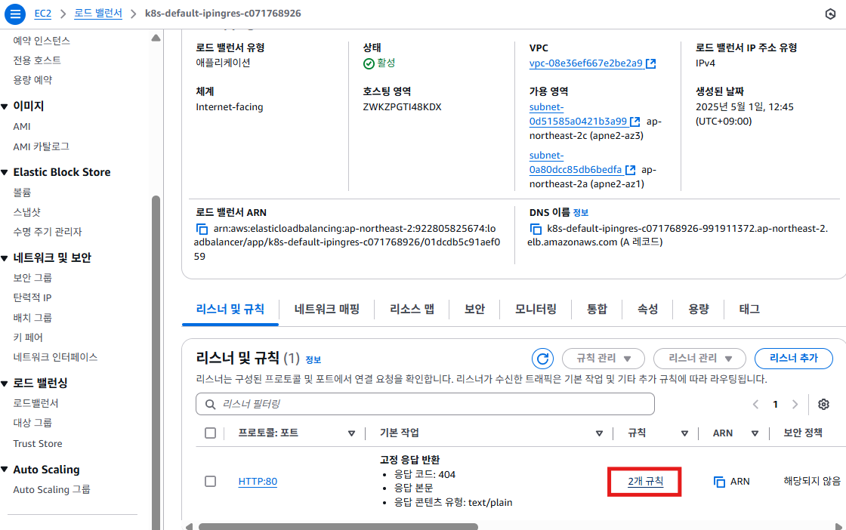Open 스냅샷 in sidebar

(x=27, y=212)
